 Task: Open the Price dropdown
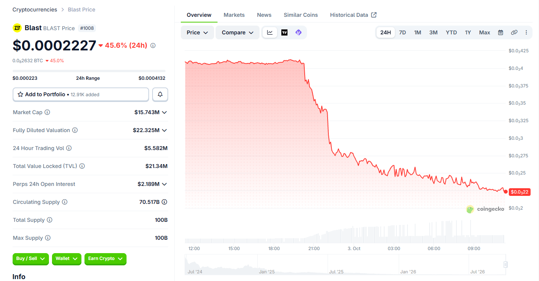click(x=197, y=32)
